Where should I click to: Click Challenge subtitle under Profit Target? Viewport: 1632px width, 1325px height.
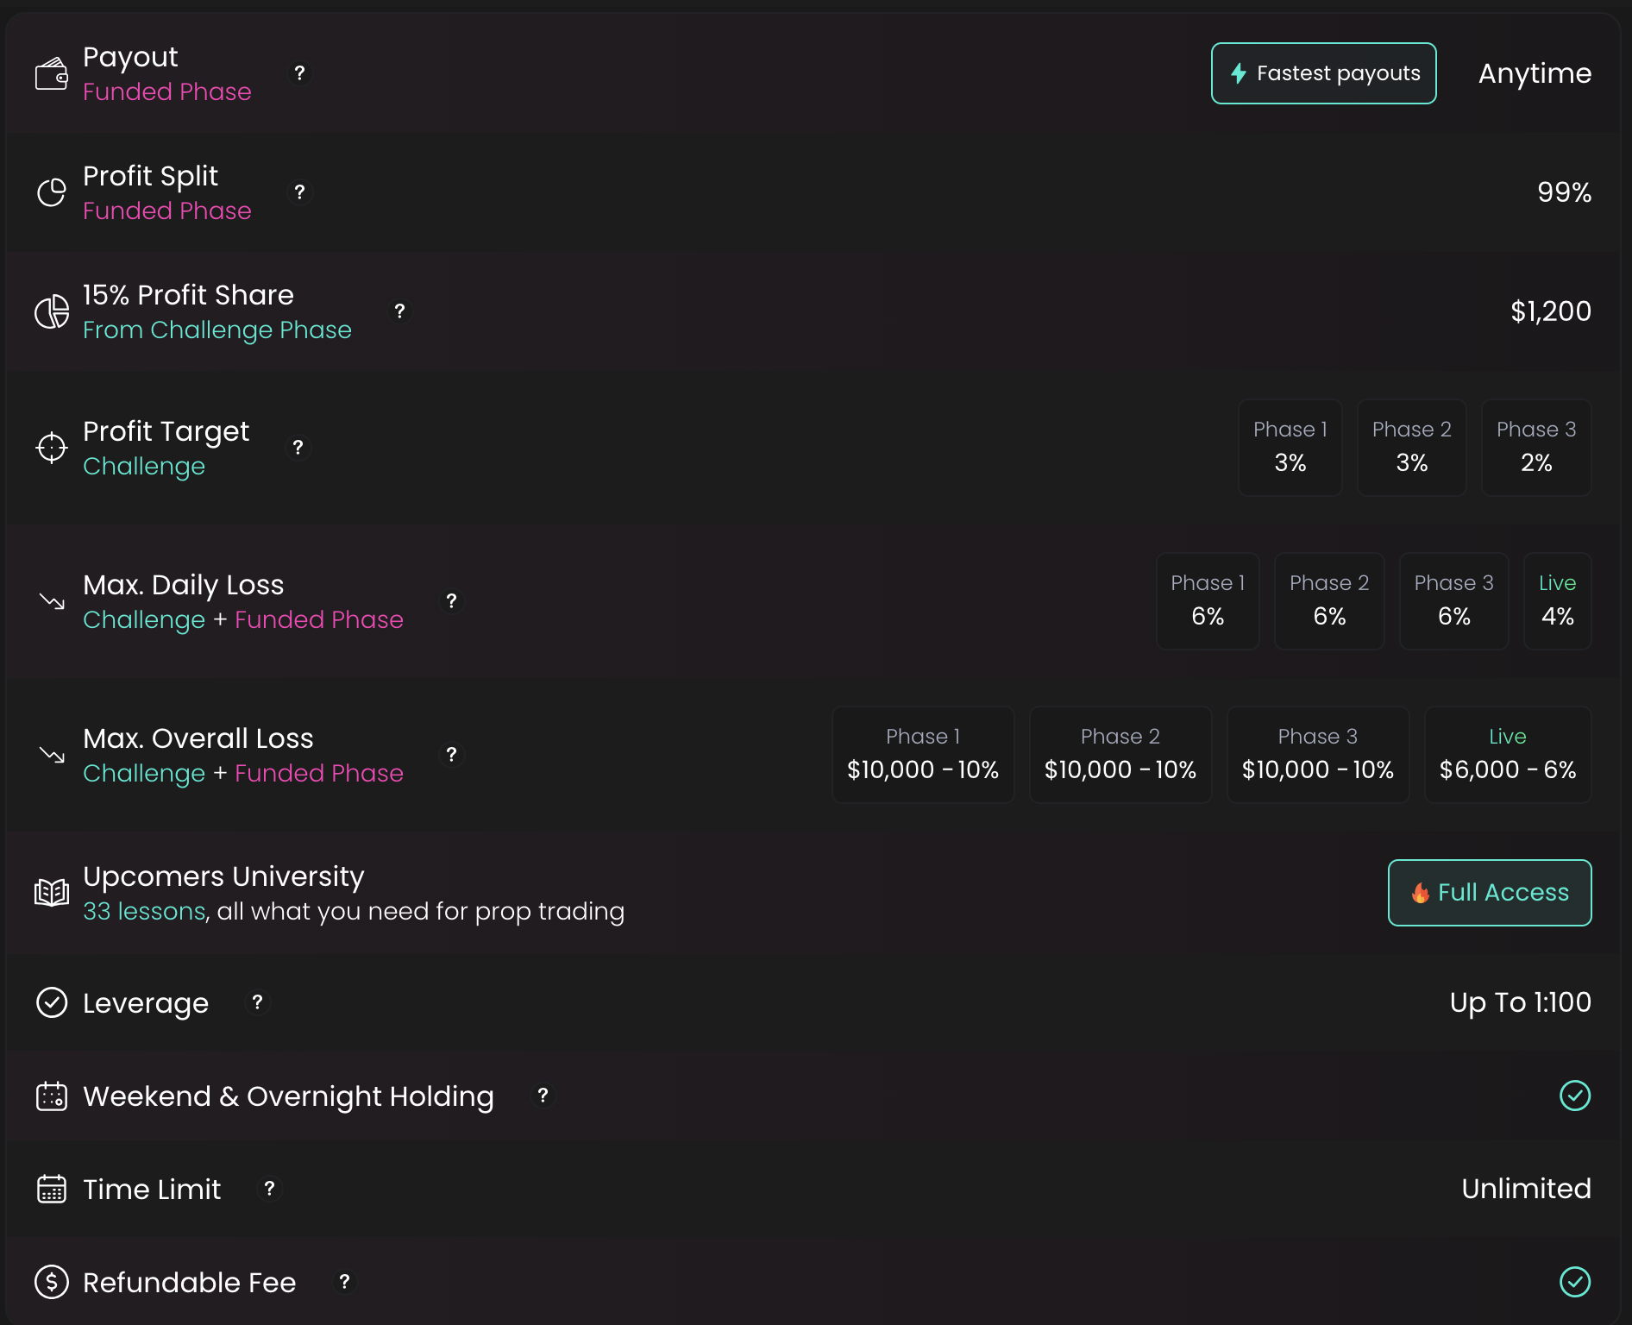click(x=144, y=467)
